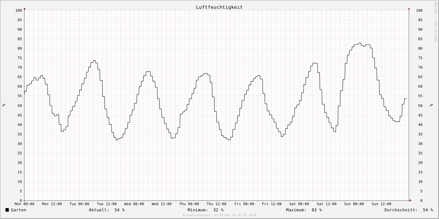This screenshot has height=219, width=439.
Task: Select the Tue 12:00 time axis label
Action: pos(107,204)
